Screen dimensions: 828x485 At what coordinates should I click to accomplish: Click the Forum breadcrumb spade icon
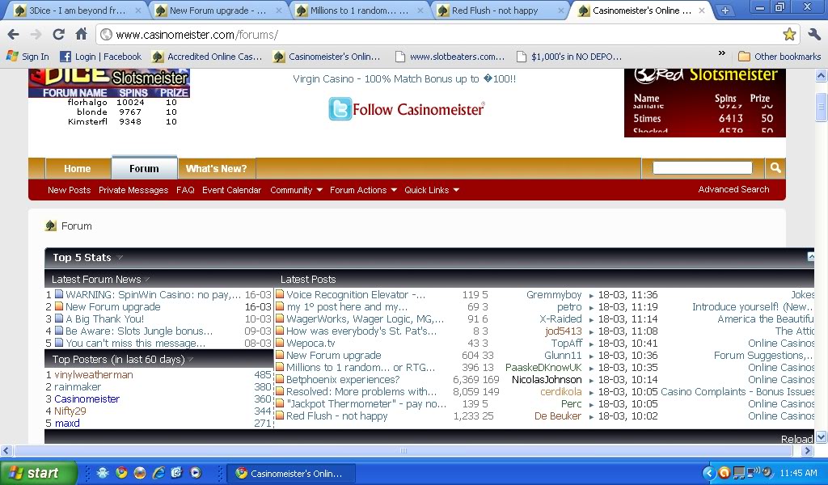tap(51, 226)
